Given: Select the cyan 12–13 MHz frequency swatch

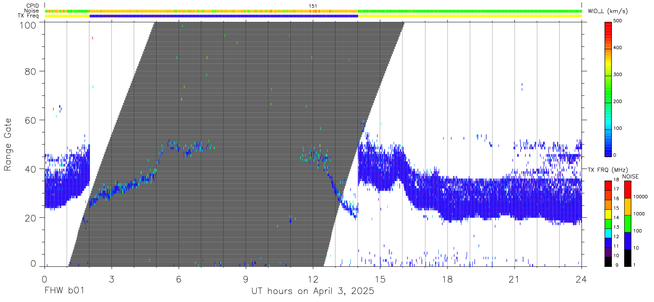Looking at the screenshot, I should [608, 233].
